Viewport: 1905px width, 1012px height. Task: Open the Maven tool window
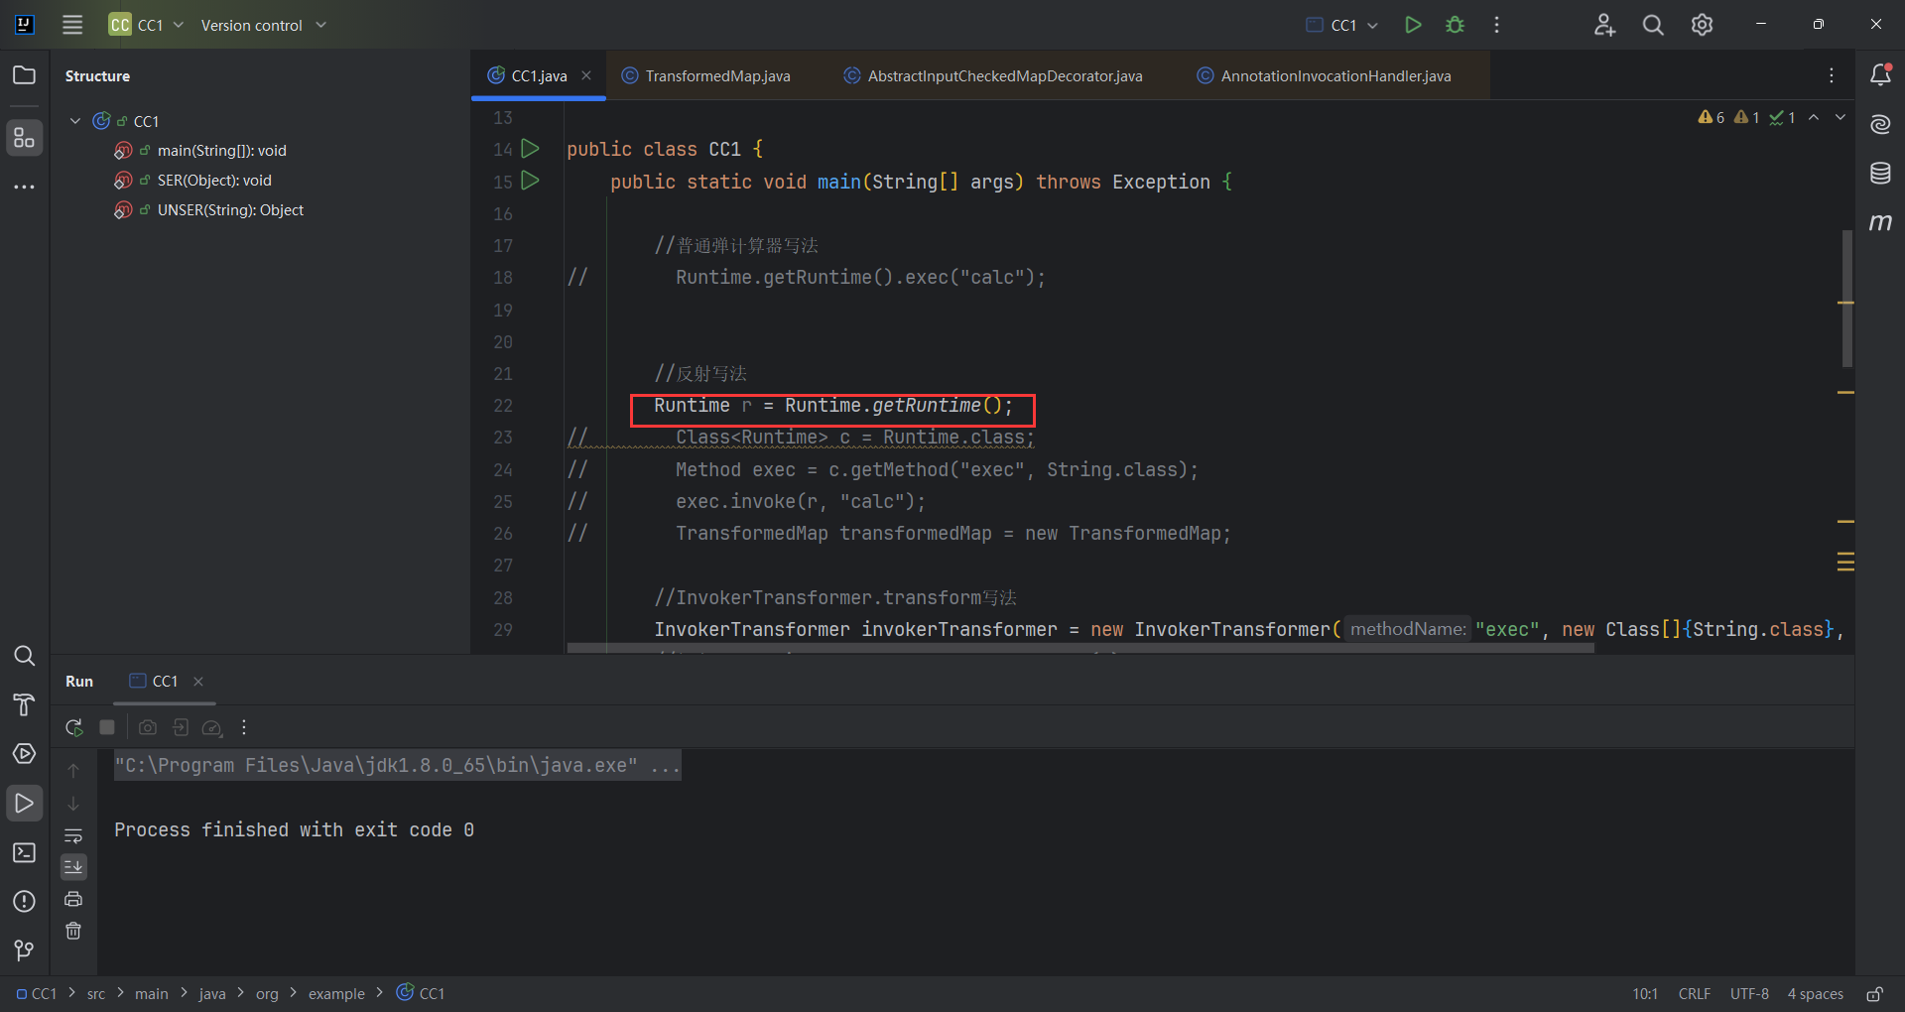point(1880,222)
